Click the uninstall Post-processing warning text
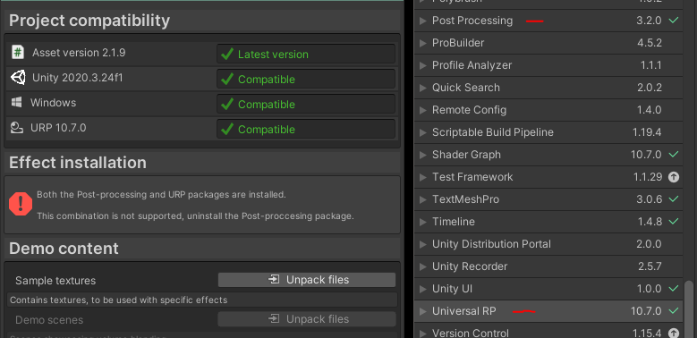The width and height of the screenshot is (697, 338). [x=195, y=216]
